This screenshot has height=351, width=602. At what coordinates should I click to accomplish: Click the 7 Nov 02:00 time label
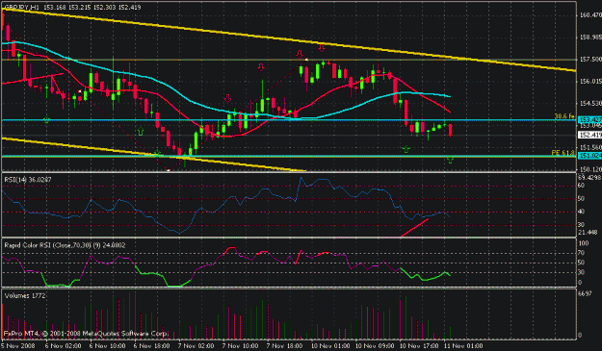[x=196, y=345]
